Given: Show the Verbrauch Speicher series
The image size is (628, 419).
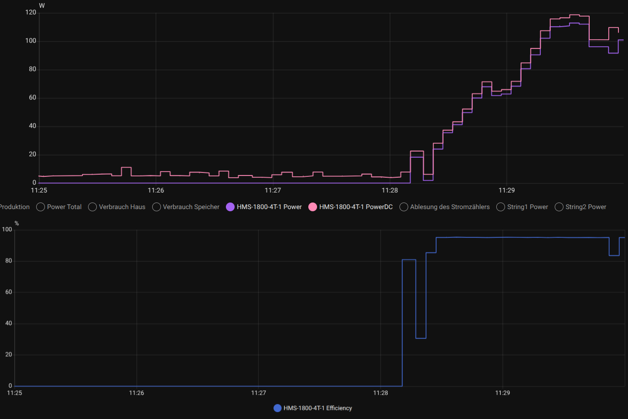Looking at the screenshot, I should point(157,207).
